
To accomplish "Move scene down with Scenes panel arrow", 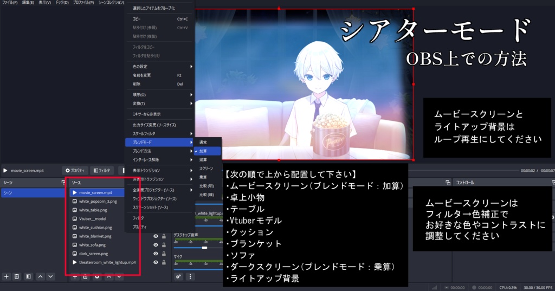I will pyautogui.click(x=50, y=276).
